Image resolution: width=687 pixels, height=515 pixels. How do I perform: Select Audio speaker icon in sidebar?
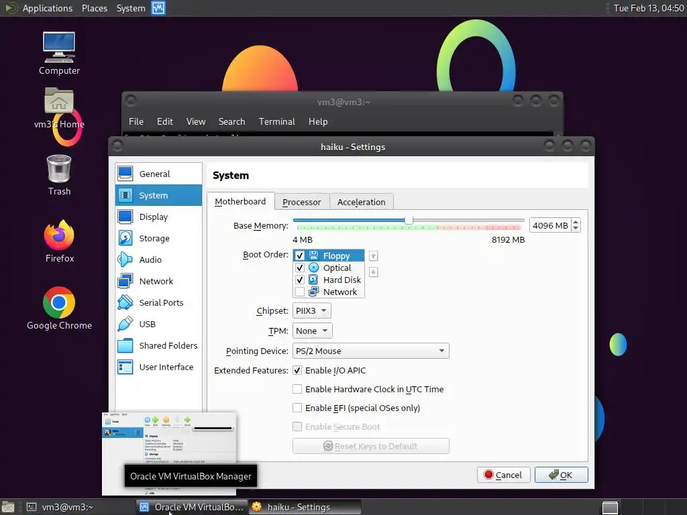click(125, 260)
